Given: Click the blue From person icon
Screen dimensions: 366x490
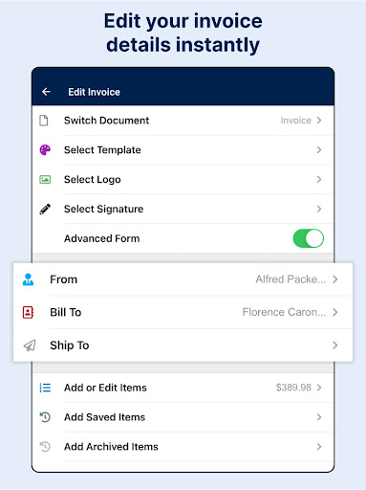Looking at the screenshot, I should click(x=28, y=279).
